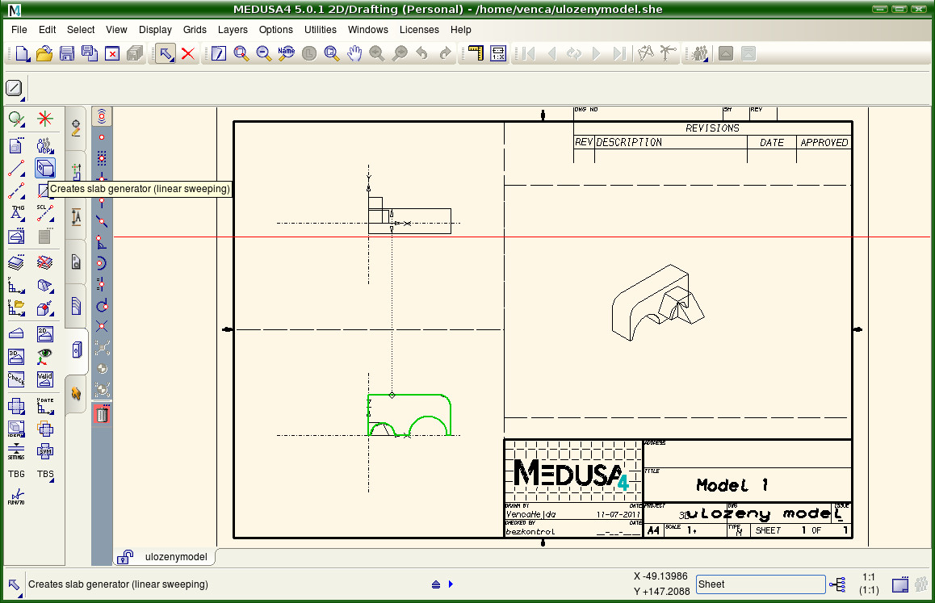The width and height of the screenshot is (935, 603).
Task: Close the sheet with the red-X window icon
Action: click(112, 53)
